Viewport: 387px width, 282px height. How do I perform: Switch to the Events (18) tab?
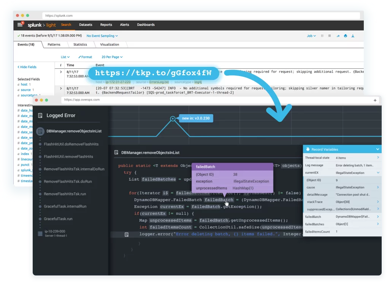pyautogui.click(x=26, y=44)
